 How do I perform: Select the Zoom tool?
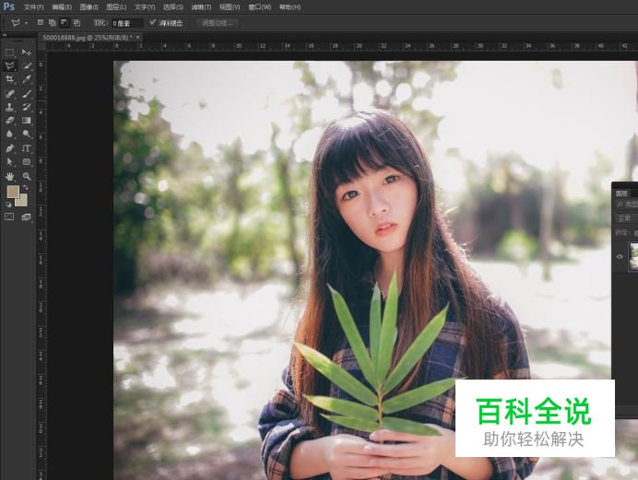[x=27, y=176]
